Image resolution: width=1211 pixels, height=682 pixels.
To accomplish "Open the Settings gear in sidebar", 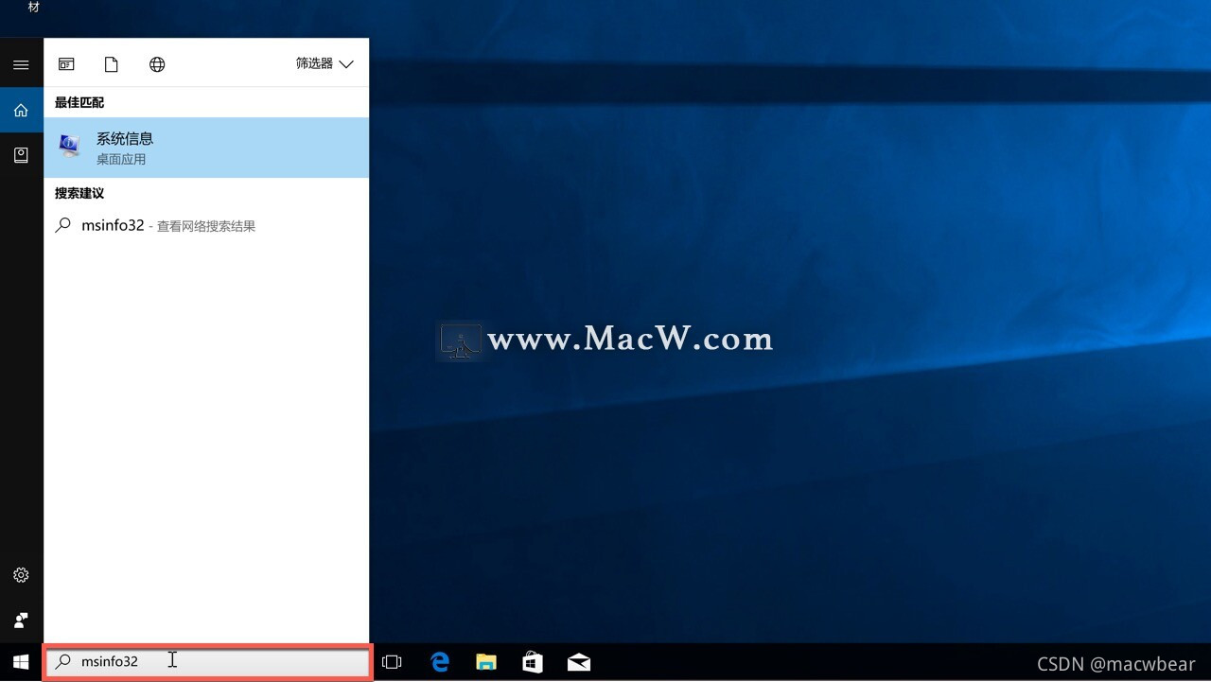I will pyautogui.click(x=21, y=575).
